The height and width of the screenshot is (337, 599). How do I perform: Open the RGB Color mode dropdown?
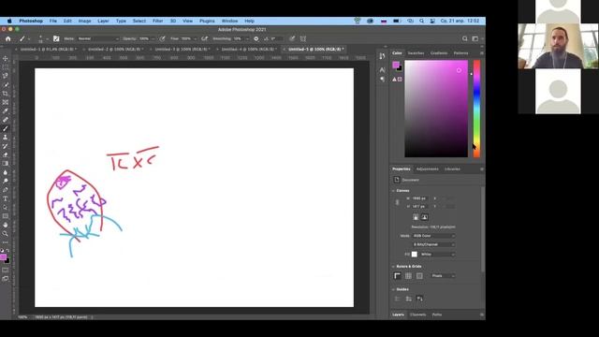pos(433,236)
